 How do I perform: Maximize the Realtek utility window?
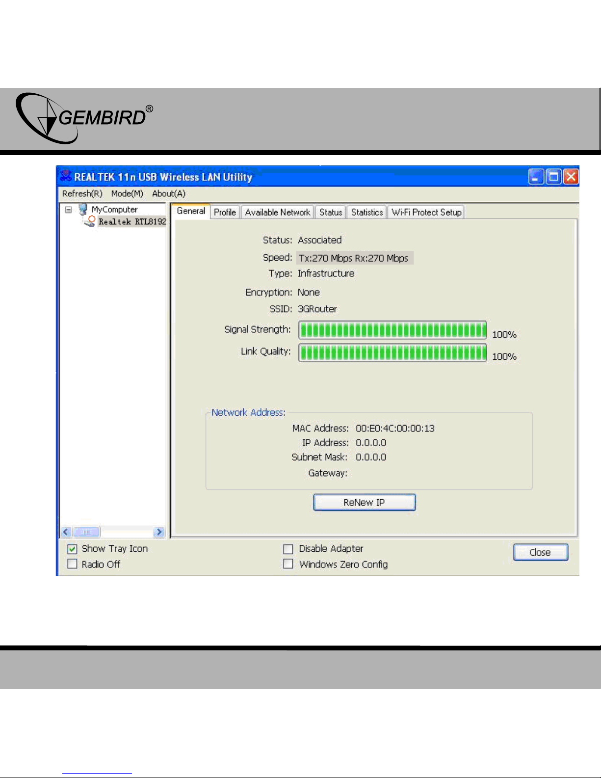click(553, 177)
